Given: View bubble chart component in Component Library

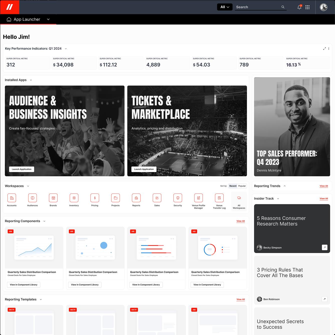Looking at the screenshot, I should coord(85,285).
